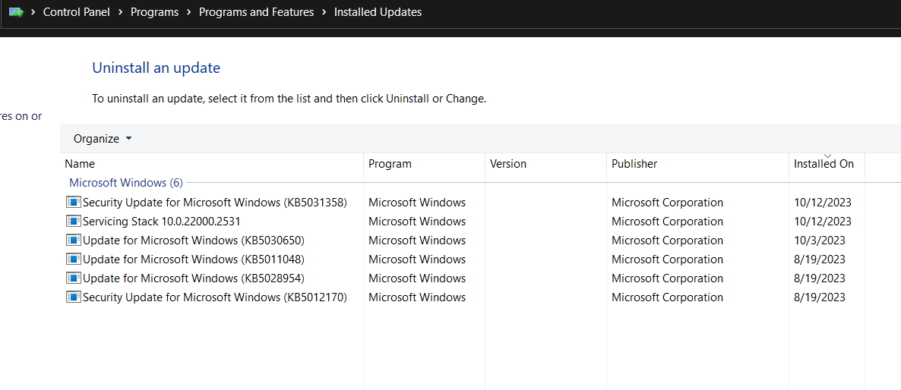Click icon of Servicing Stack 10.0.22000.2531
901x390 pixels.
click(74, 221)
